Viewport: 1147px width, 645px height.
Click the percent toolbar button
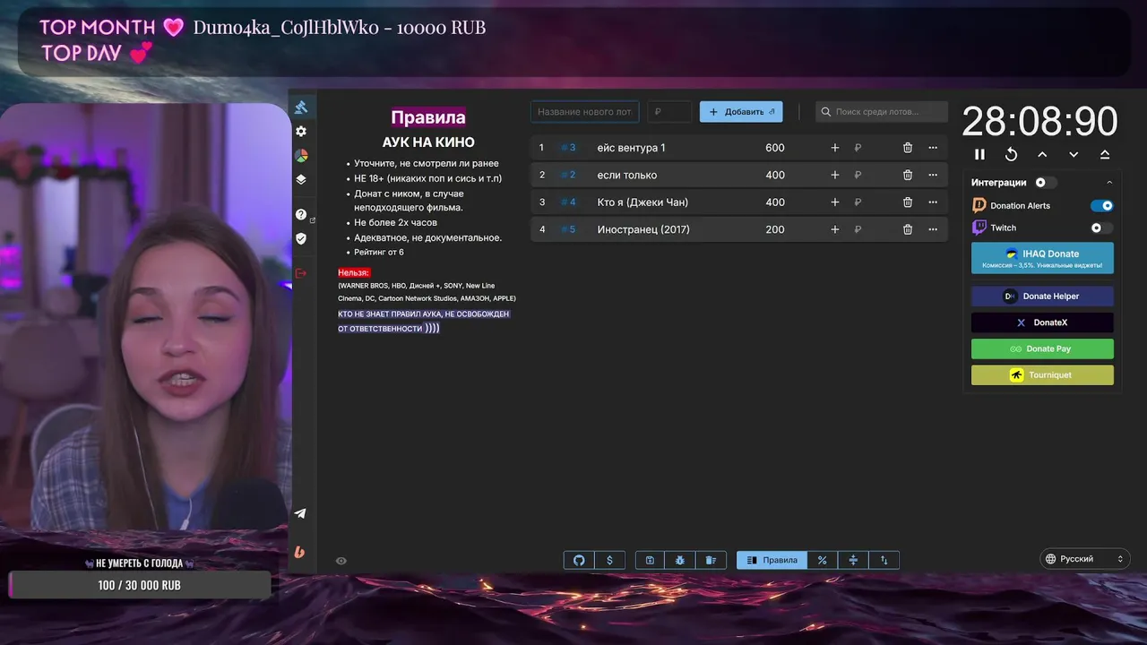coord(823,560)
